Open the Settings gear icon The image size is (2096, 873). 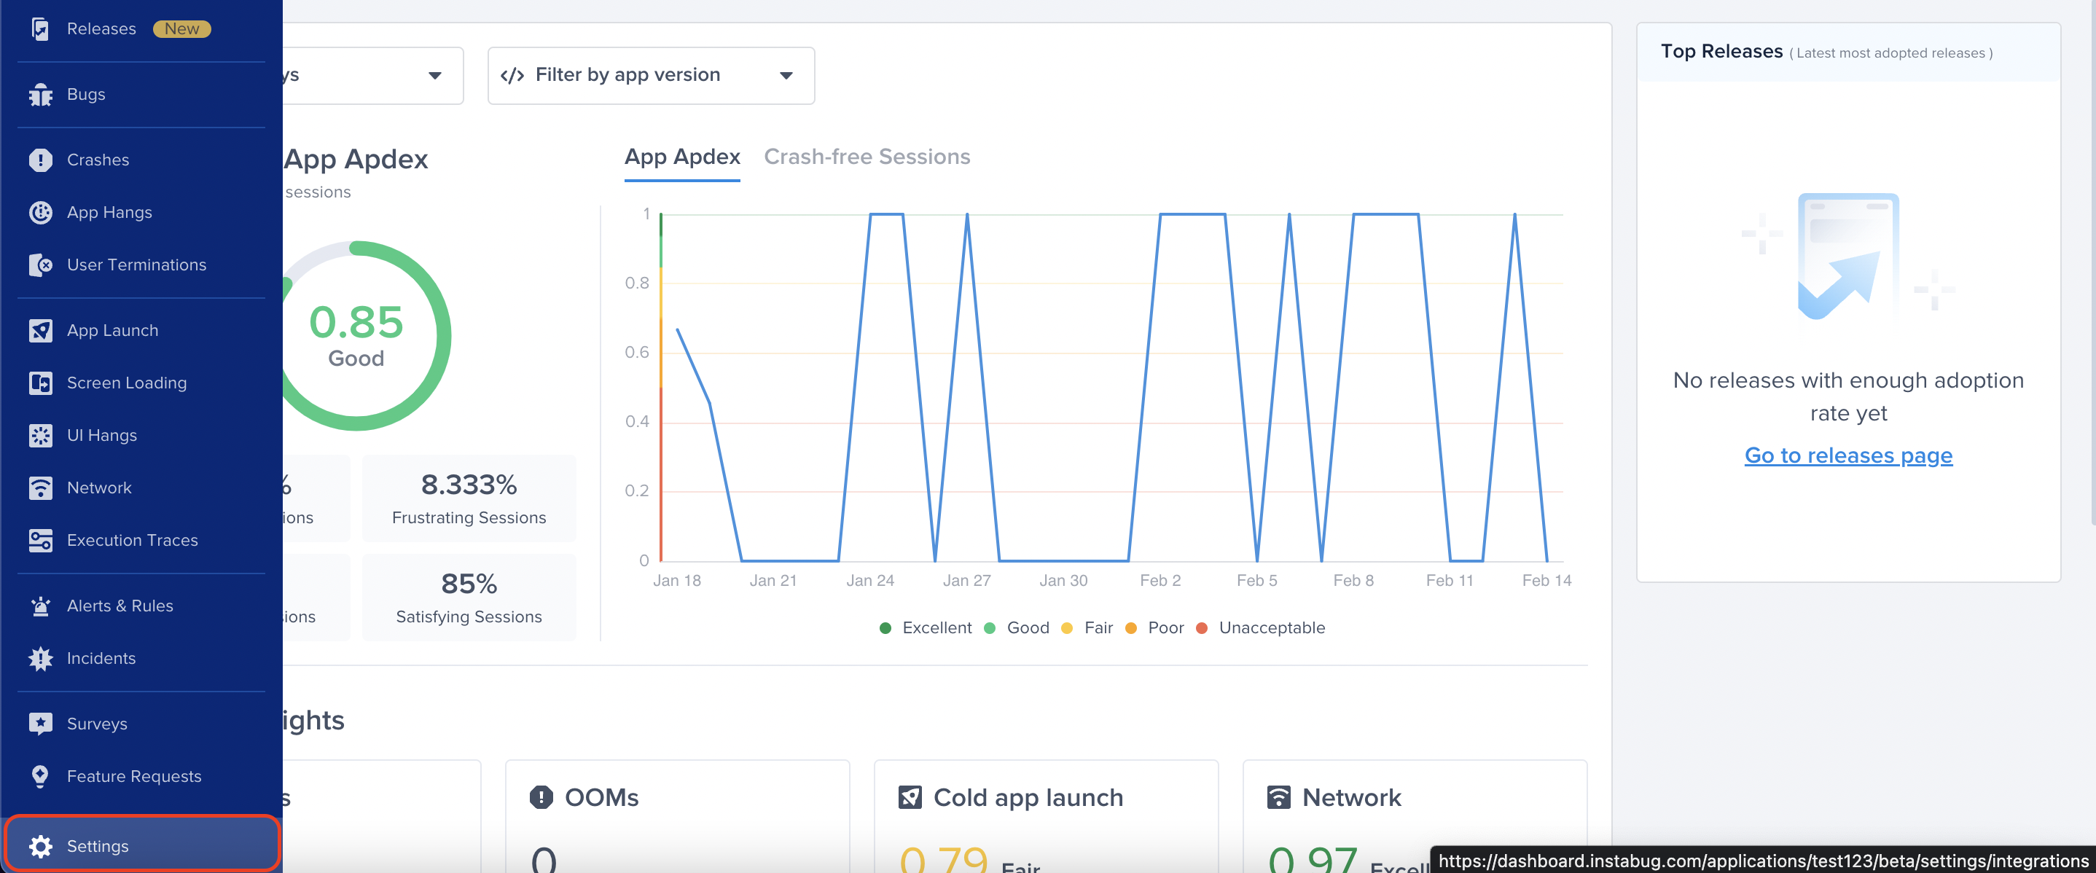point(41,846)
